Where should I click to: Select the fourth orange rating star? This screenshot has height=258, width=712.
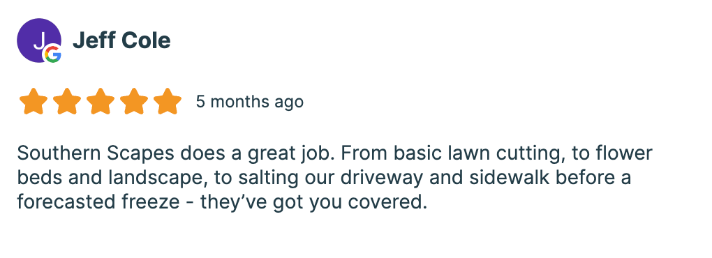(x=134, y=102)
